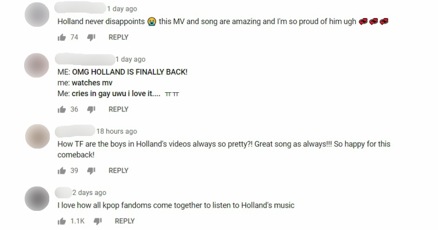Open the avatar of the 2 days ago commenter

(x=37, y=198)
